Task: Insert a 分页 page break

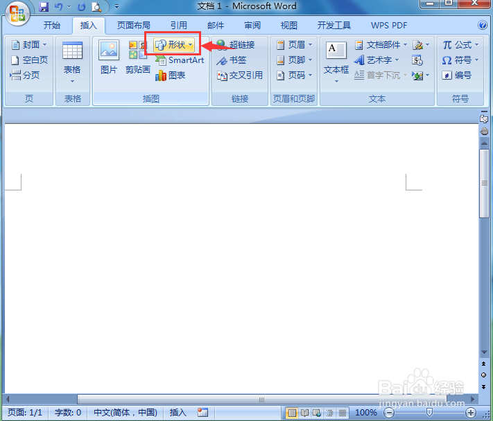Action: tap(24, 75)
